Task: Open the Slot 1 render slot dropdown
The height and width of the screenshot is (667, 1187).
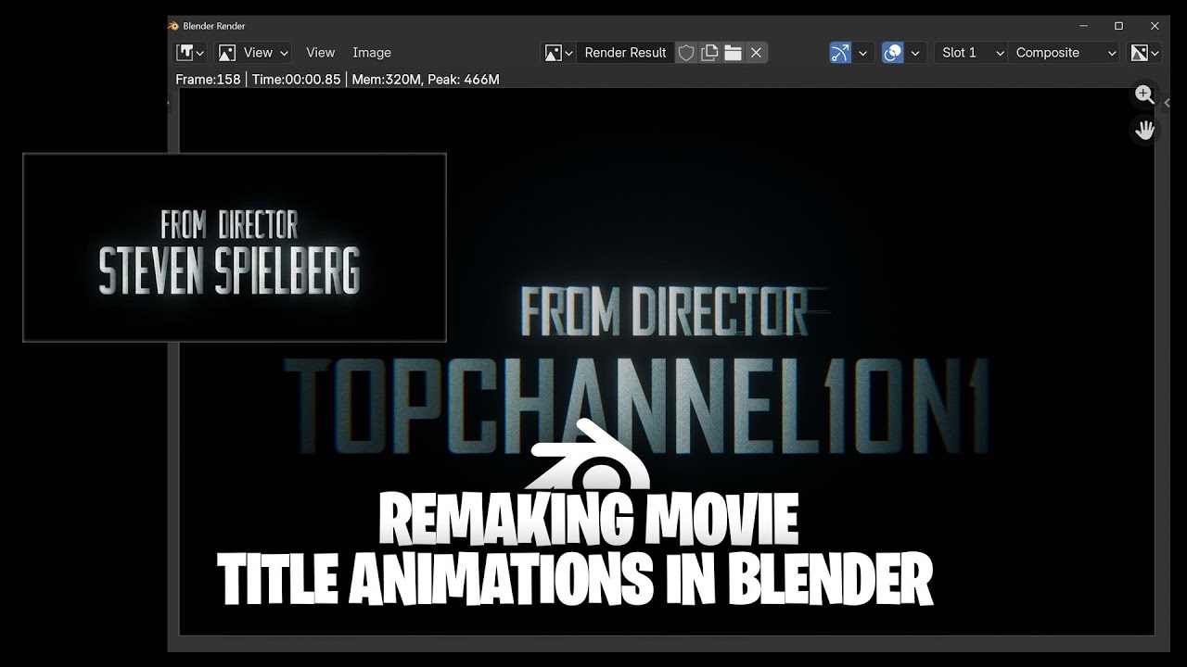Action: [970, 53]
